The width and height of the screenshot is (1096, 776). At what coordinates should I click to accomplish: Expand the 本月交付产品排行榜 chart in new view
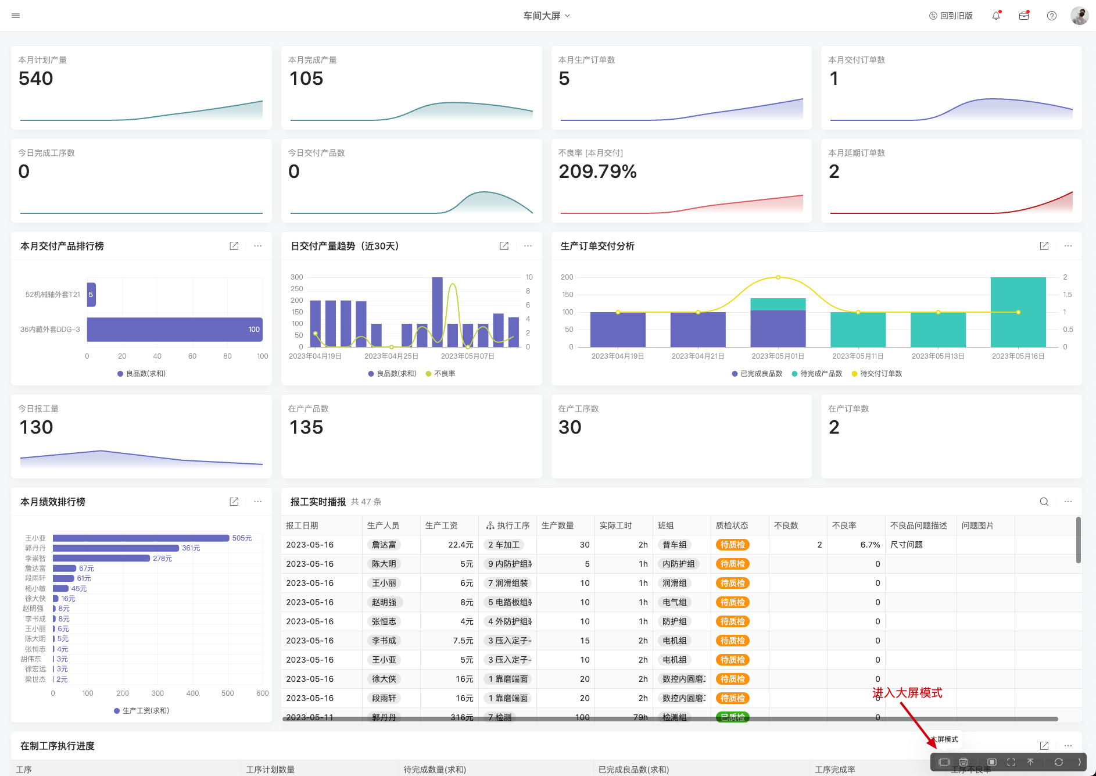point(234,246)
